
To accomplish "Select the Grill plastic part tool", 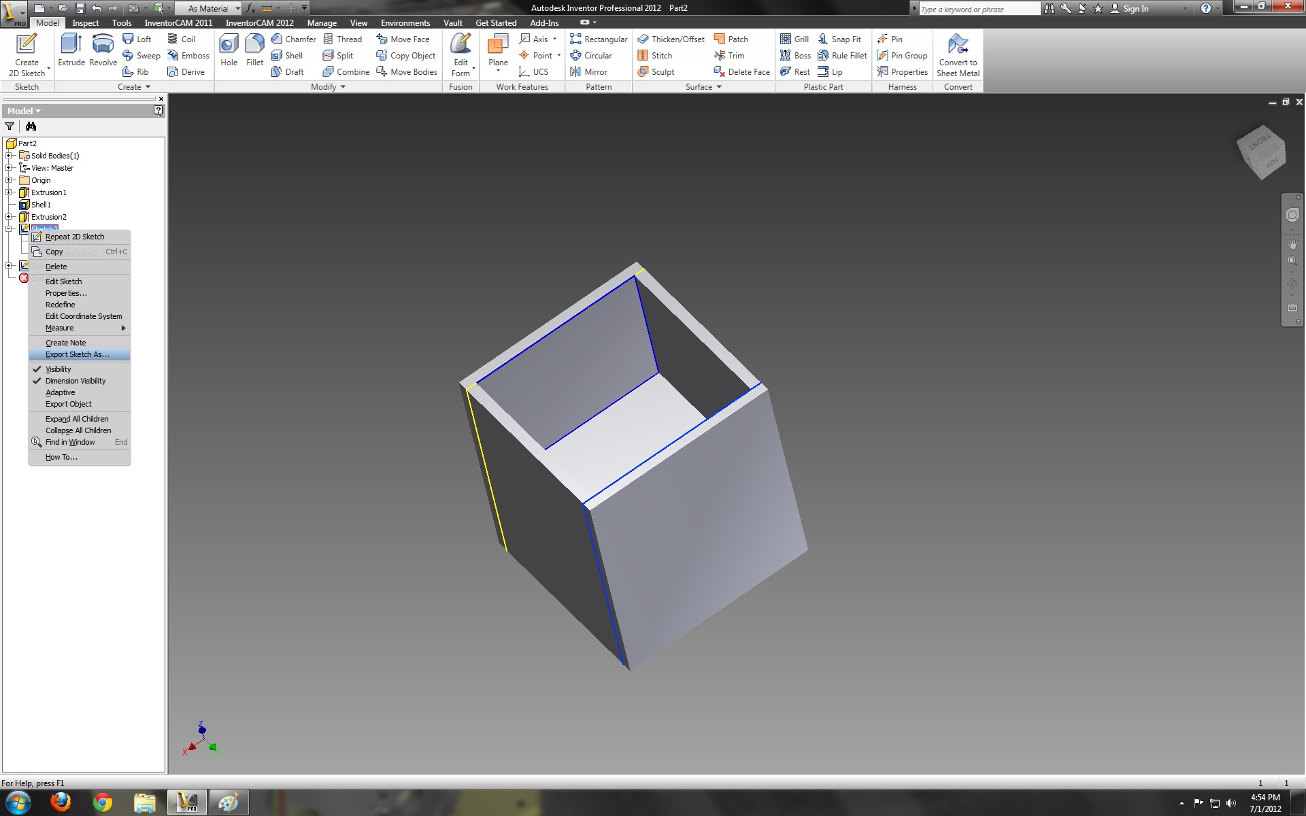I will coord(794,39).
